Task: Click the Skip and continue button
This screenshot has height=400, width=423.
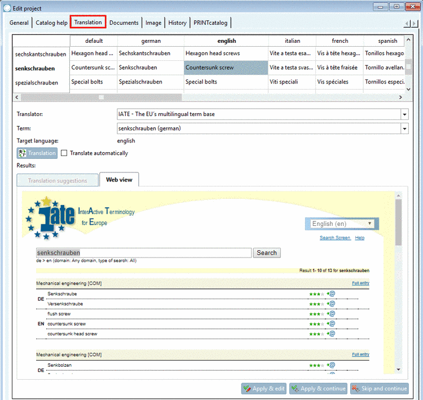Action: (380, 389)
